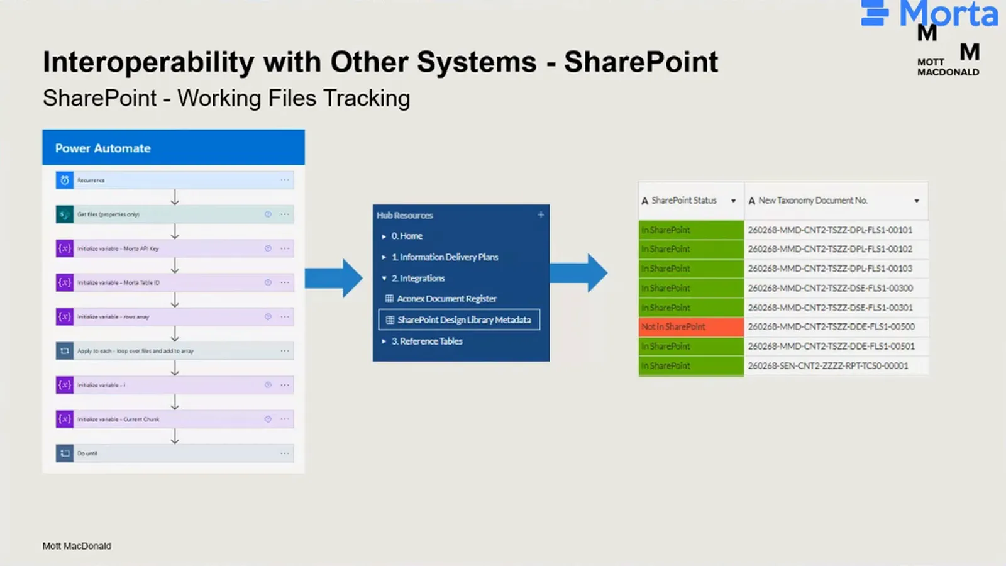Screen dimensions: 1006x566
Task: Open ellipsis menu on Apply to each step
Action: (285, 351)
